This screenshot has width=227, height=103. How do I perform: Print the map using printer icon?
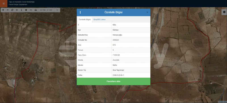click(36, 10)
